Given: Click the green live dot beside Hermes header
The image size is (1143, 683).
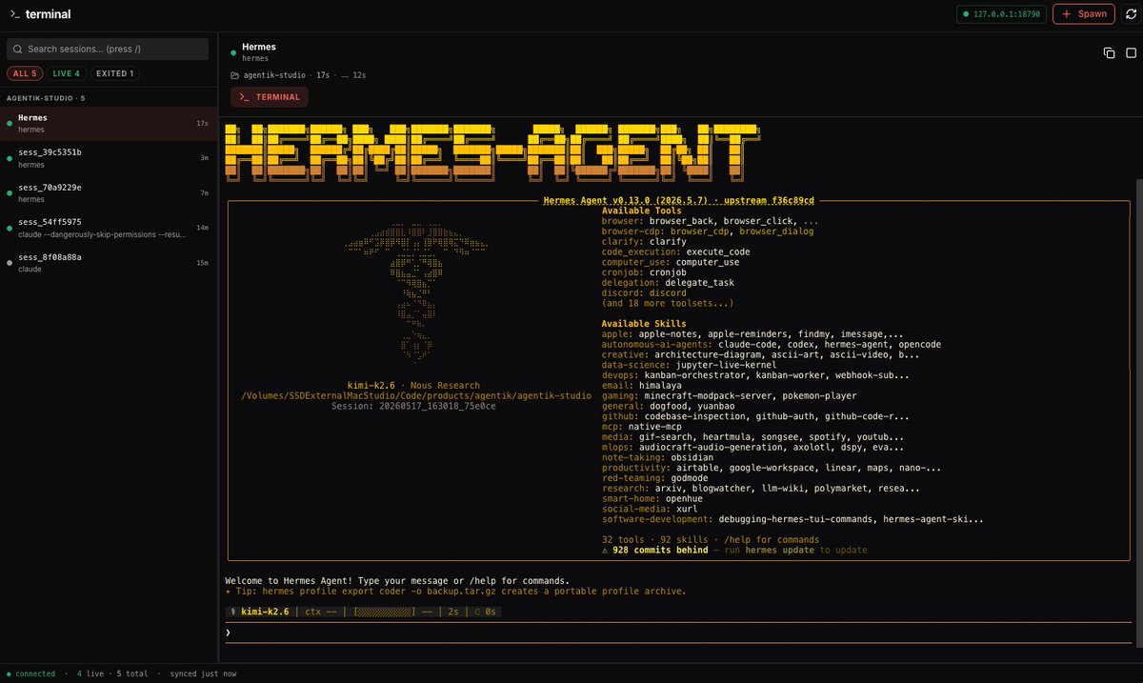Looking at the screenshot, I should (233, 52).
